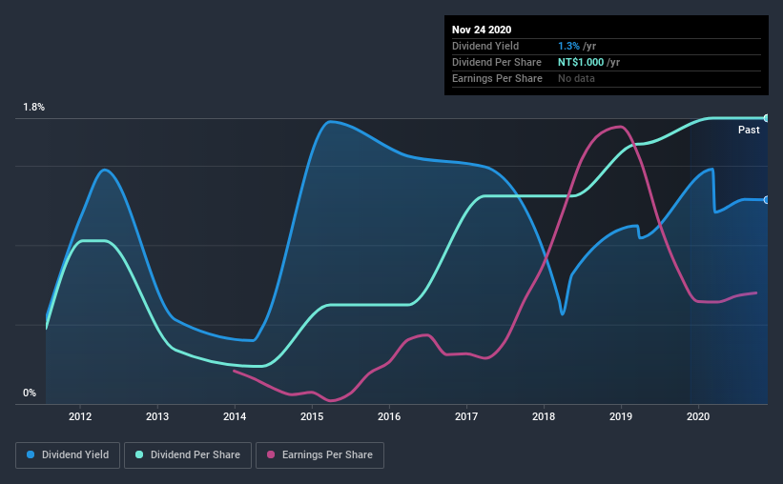Click the 'No data' earnings value
The width and height of the screenshot is (783, 484).
(x=576, y=78)
